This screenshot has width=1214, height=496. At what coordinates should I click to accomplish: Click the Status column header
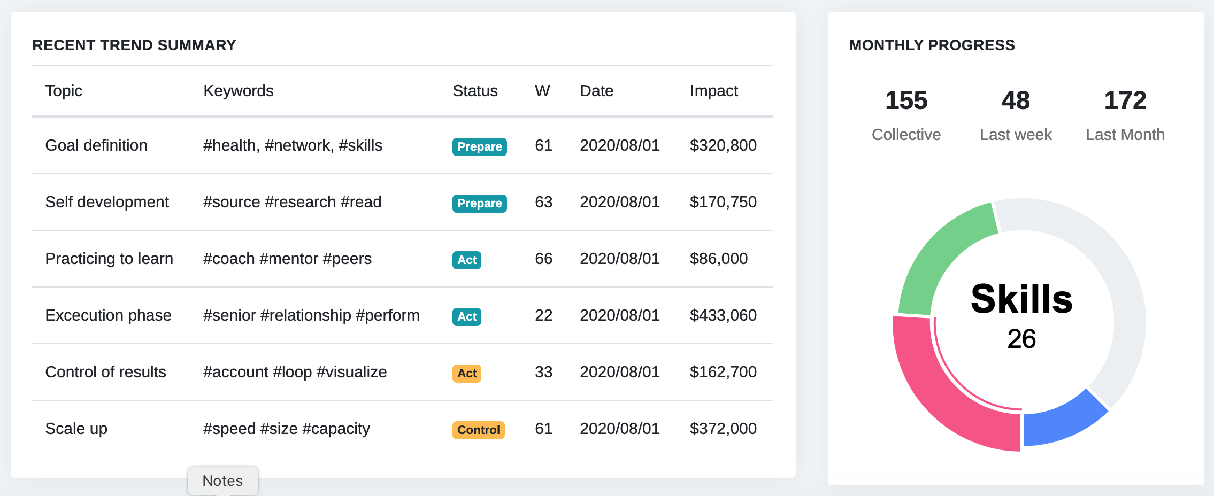(x=475, y=91)
